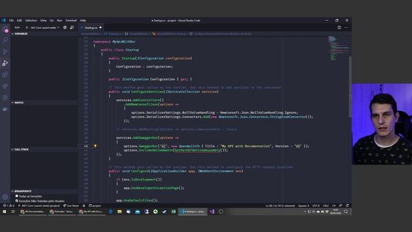This screenshot has width=412, height=232.
Task: Open the Search view in activity bar
Action: (5, 40)
